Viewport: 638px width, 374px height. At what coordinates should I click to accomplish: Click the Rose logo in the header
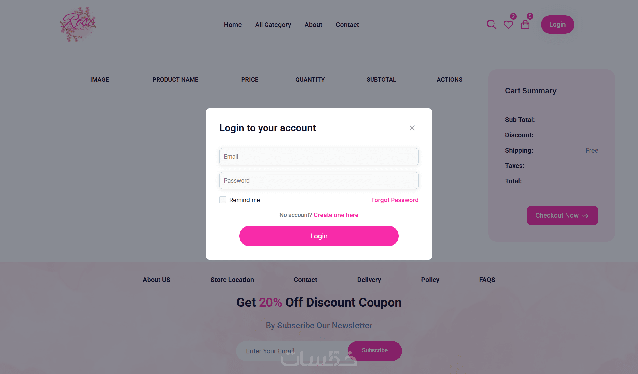(78, 25)
